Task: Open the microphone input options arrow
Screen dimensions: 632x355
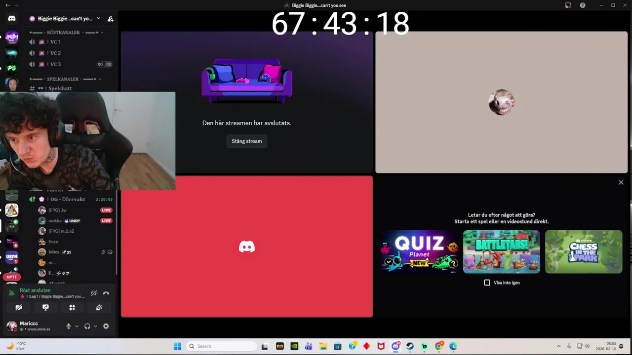Action: (77, 326)
